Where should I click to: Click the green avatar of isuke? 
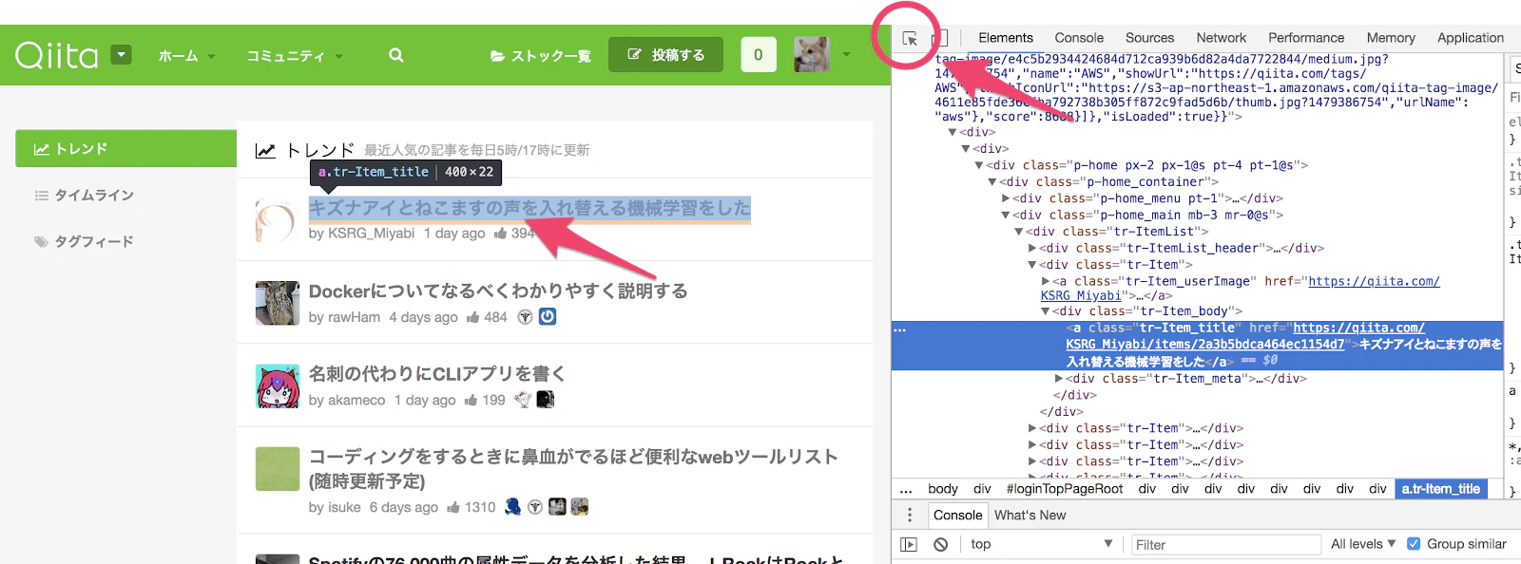(x=278, y=468)
